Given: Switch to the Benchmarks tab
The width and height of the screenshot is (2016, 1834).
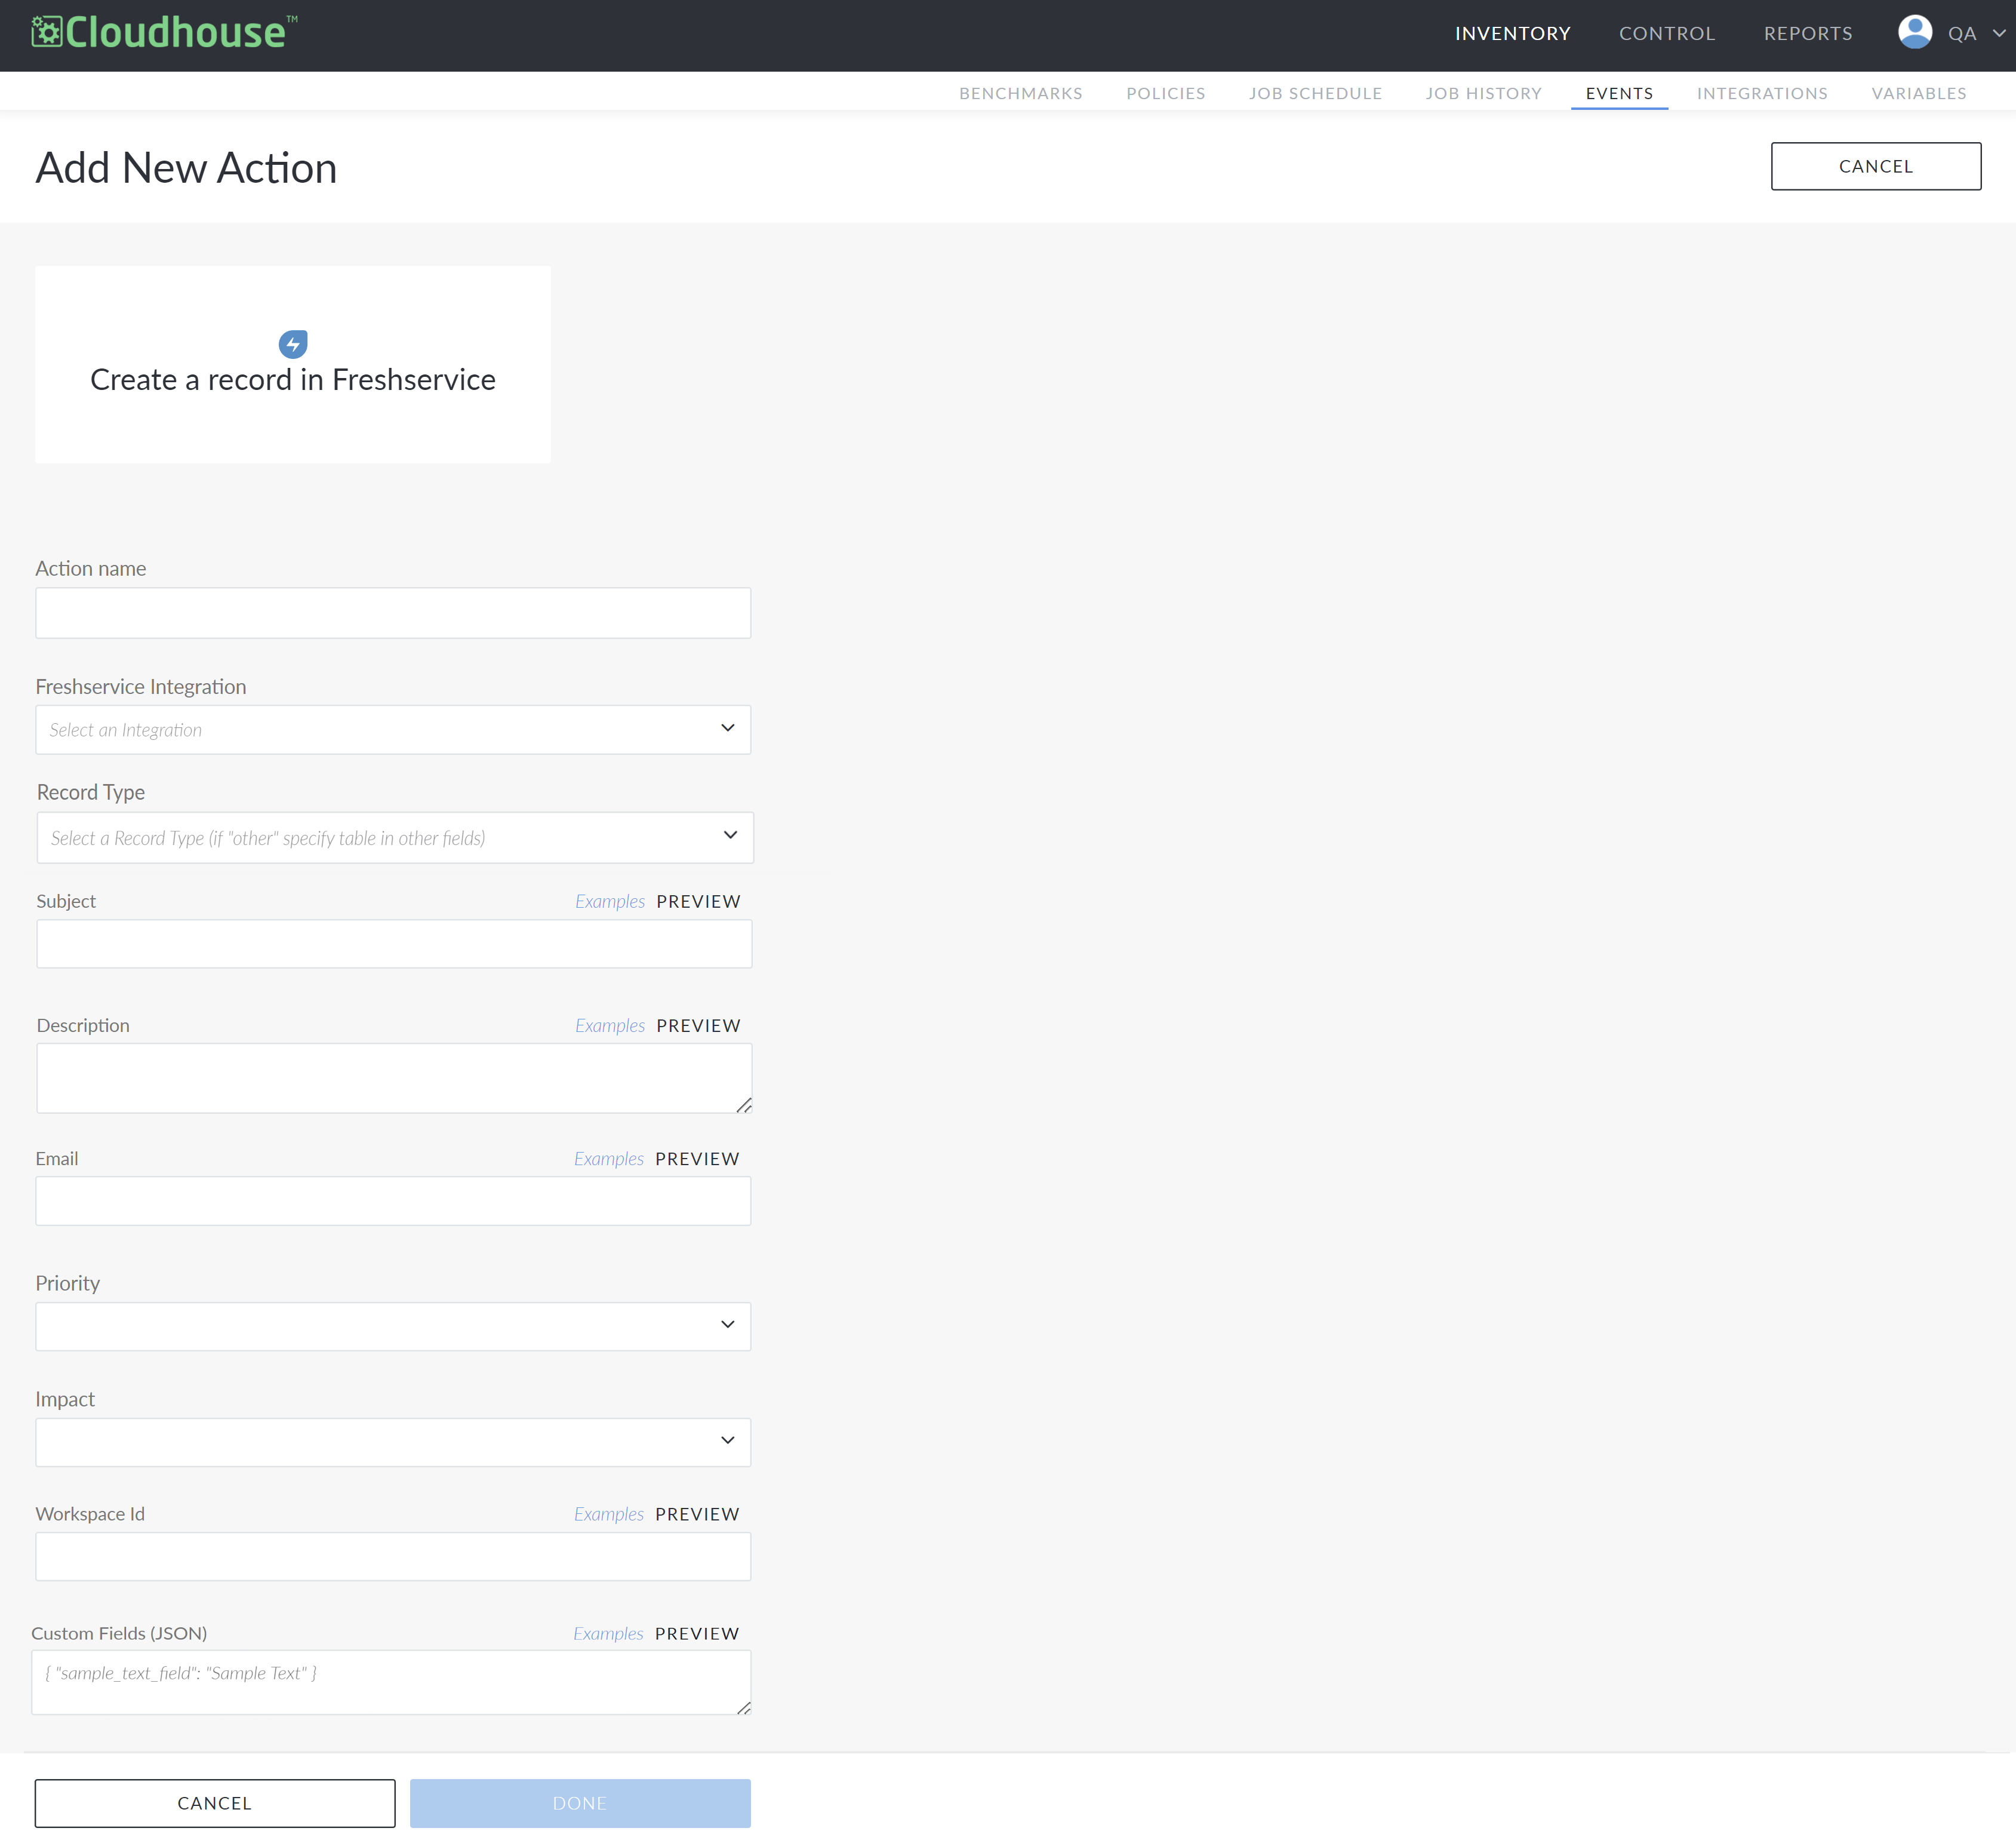Looking at the screenshot, I should pos(1020,93).
